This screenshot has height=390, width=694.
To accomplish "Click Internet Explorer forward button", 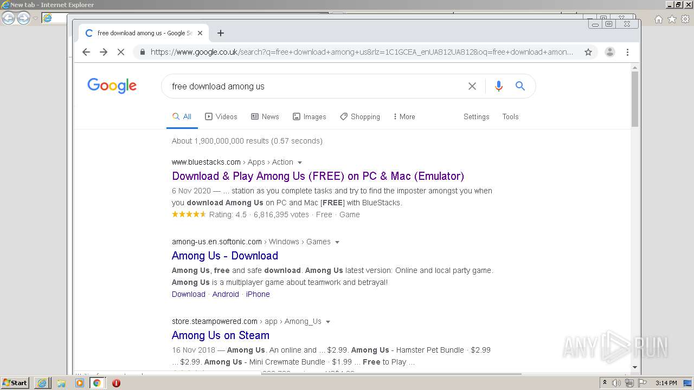I will (23, 18).
